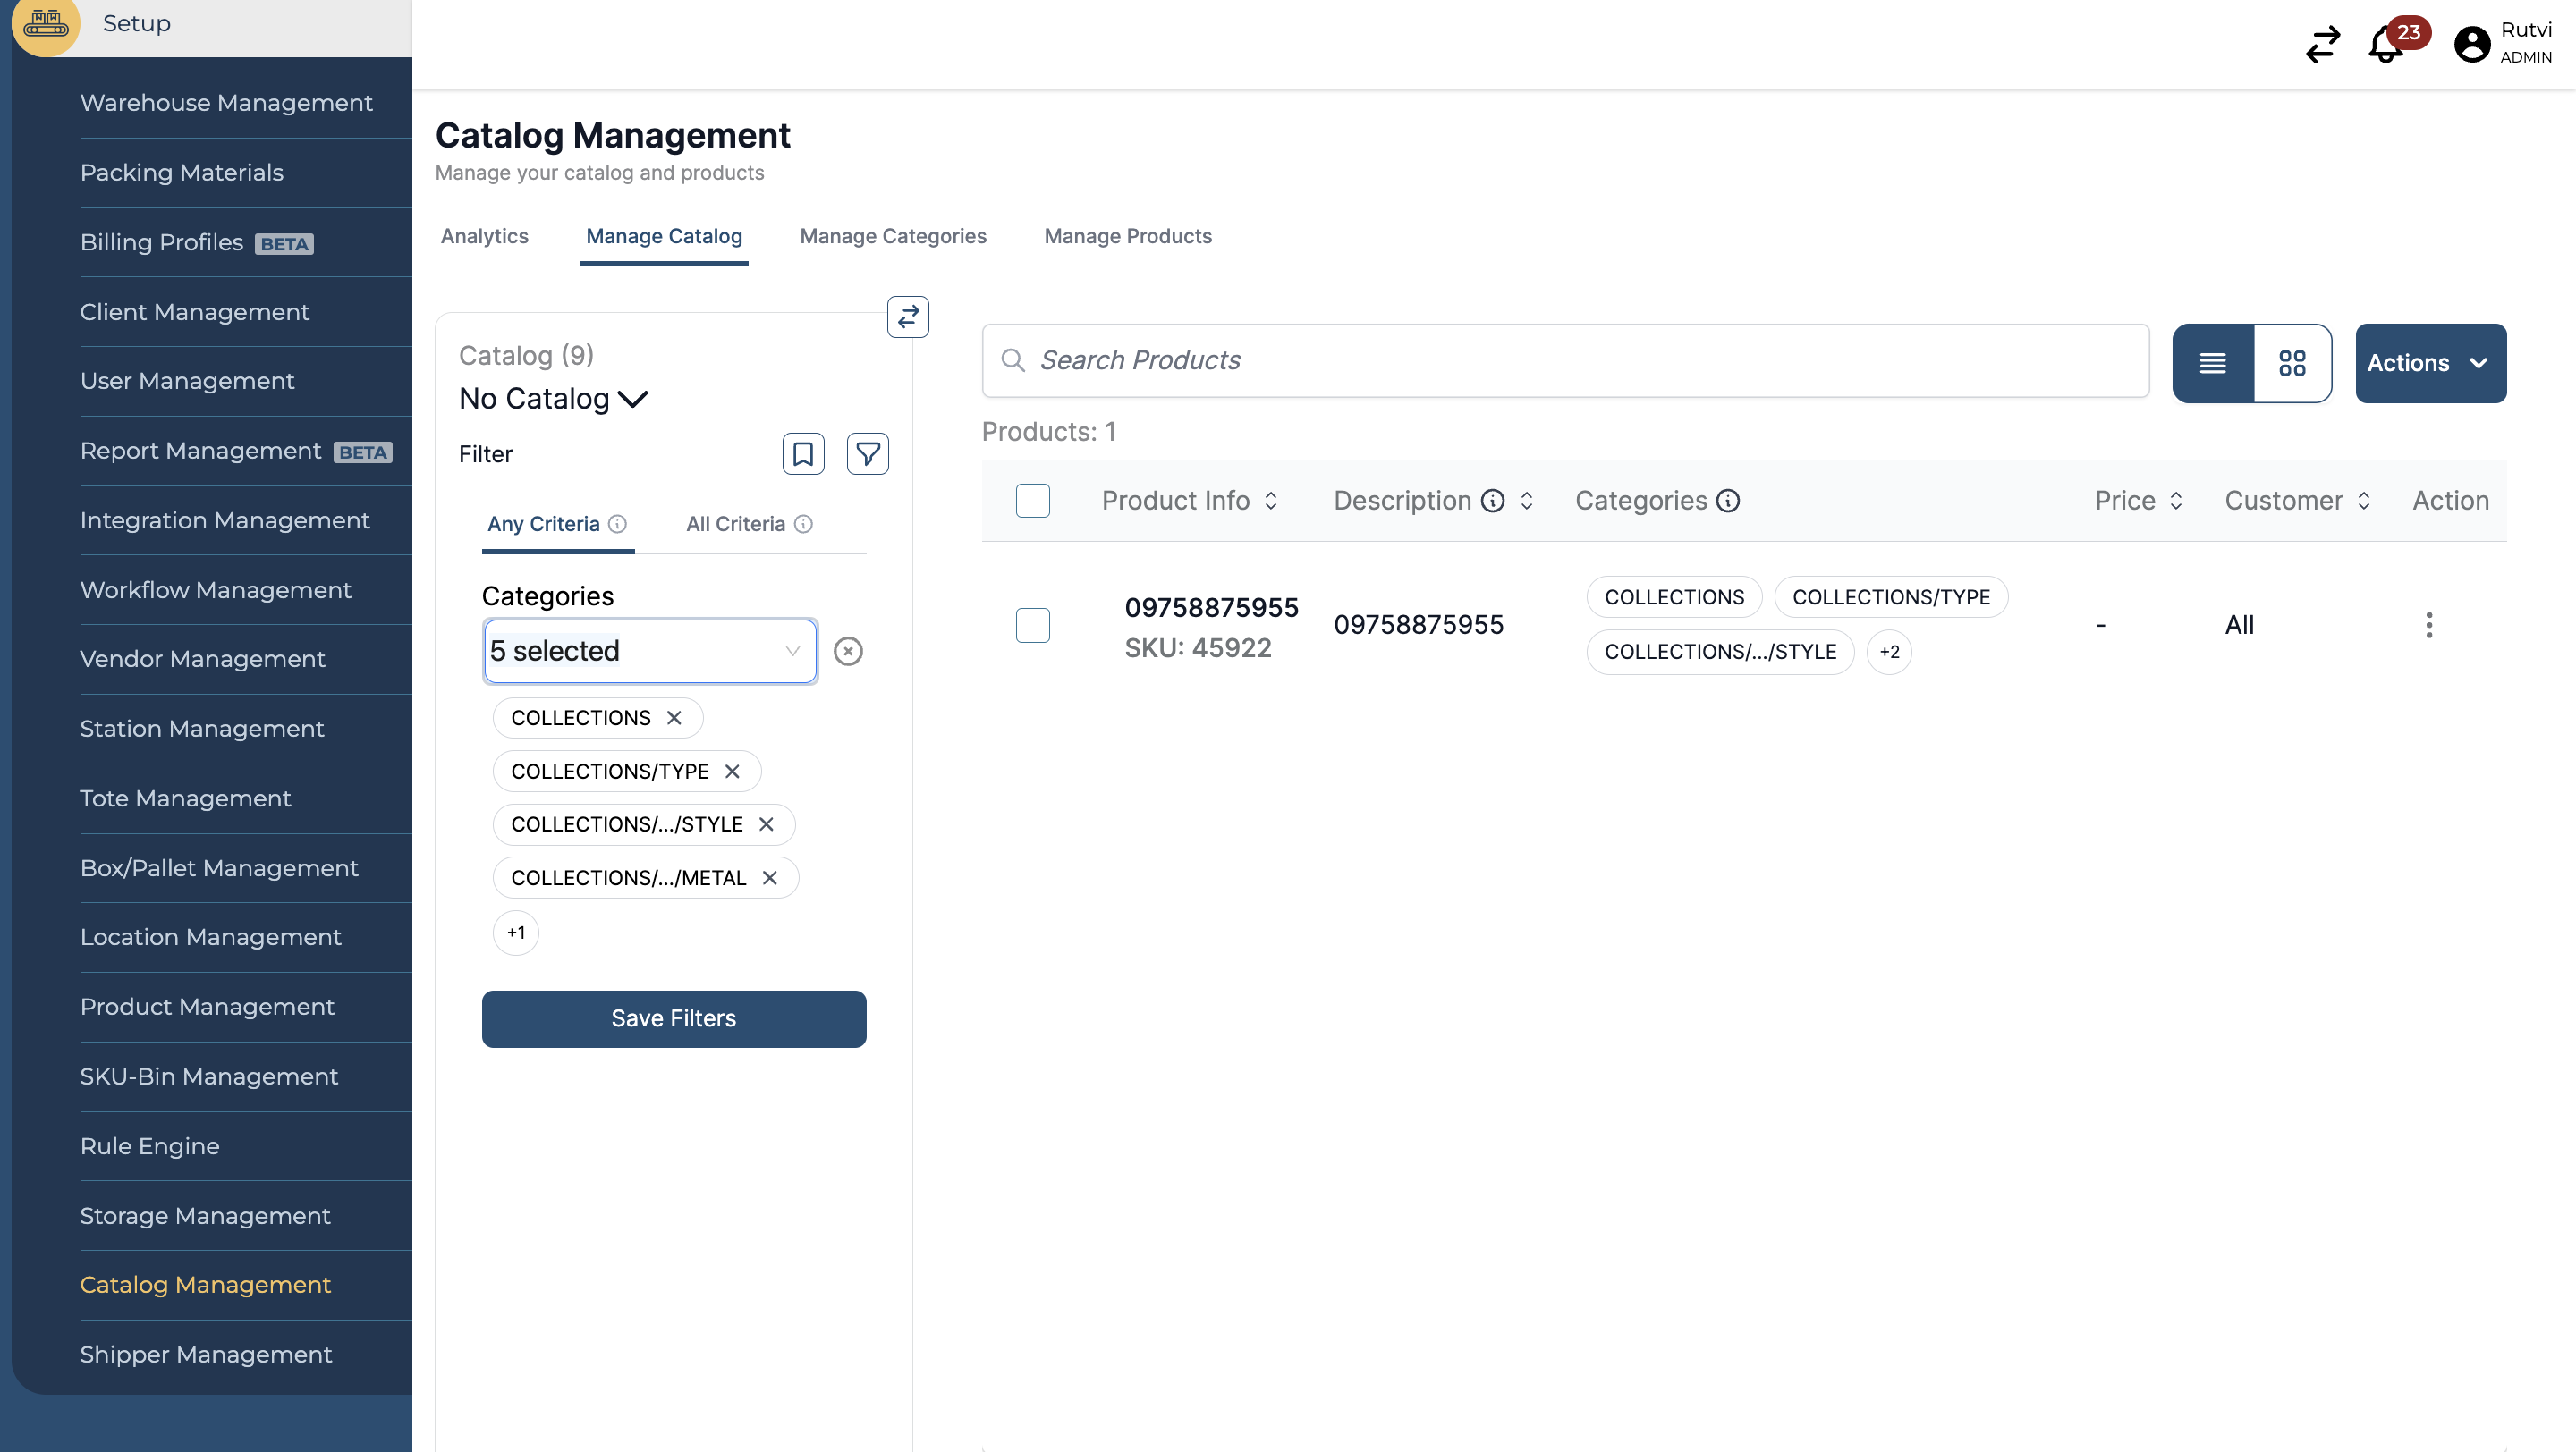The width and height of the screenshot is (2576, 1452).
Task: Click the swap arrows icon in header
Action: point(2322,45)
